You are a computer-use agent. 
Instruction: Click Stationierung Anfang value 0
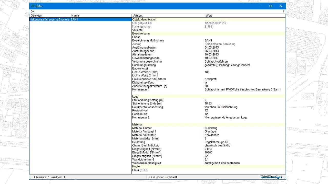(206, 100)
